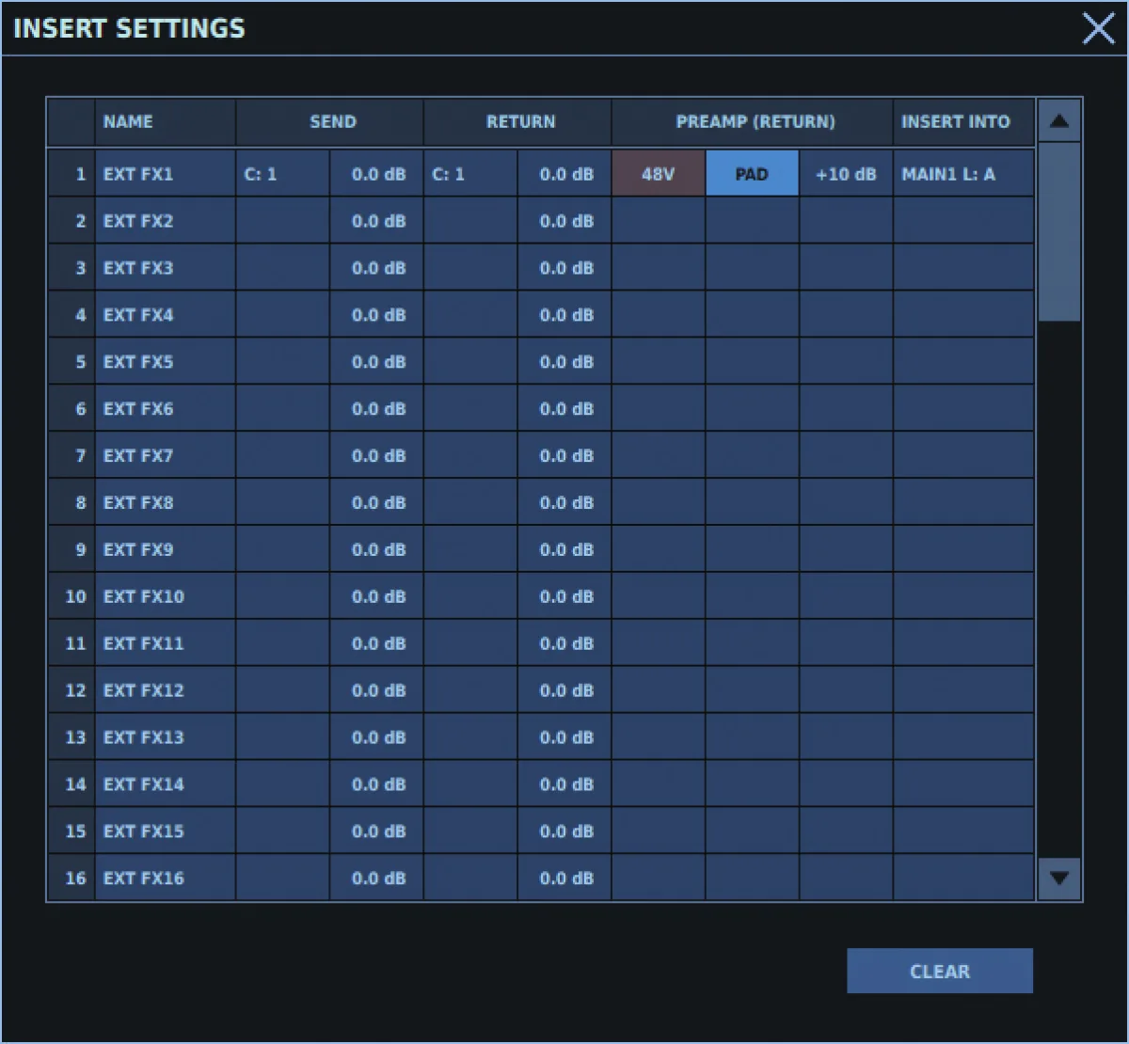Select the return level 0.0 dB of EXT FX7
The image size is (1129, 1044).
[x=564, y=456]
